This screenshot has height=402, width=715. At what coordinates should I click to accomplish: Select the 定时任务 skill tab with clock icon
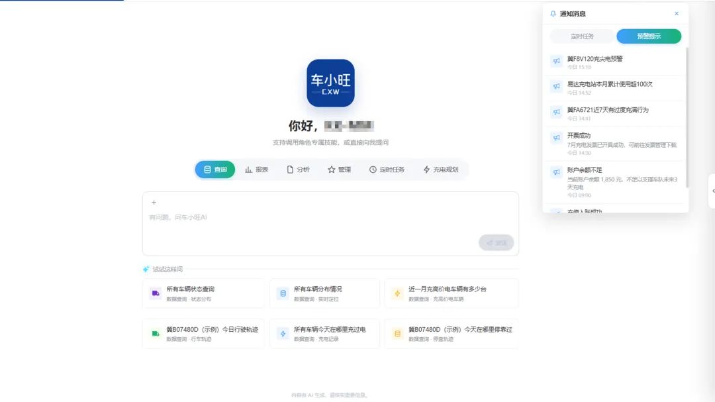(x=387, y=170)
